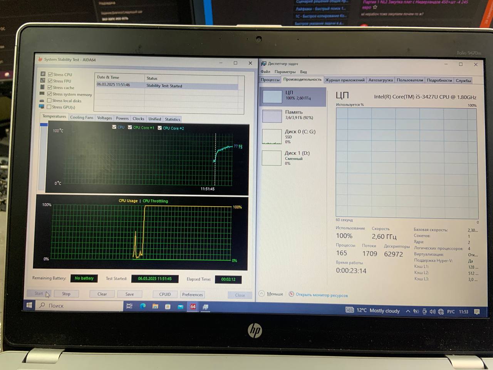The height and width of the screenshot is (370, 493).
Task: Switch to the Cooling Fans tab
Action: click(x=82, y=118)
